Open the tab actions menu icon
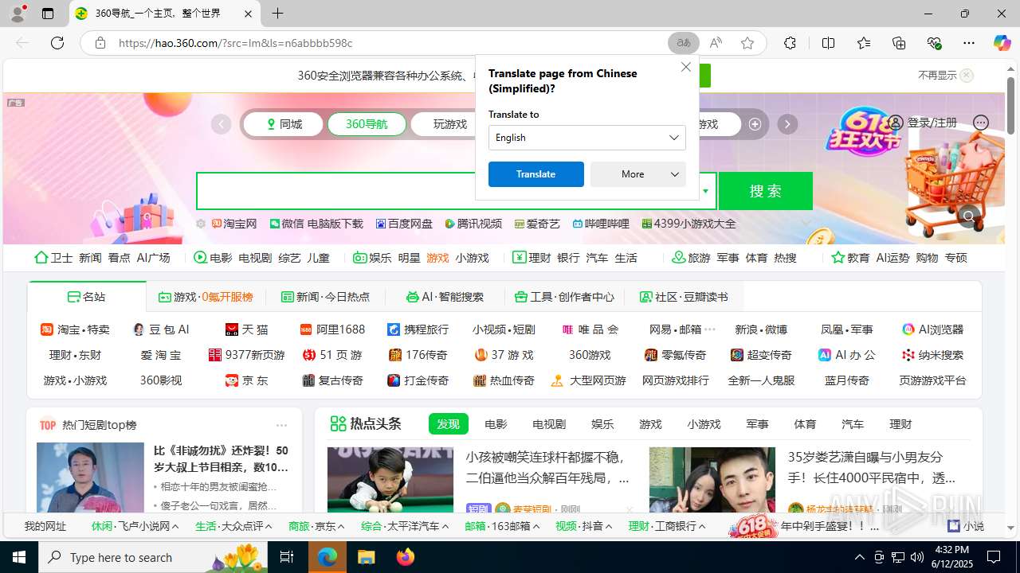The width and height of the screenshot is (1020, 573). pos(48,14)
